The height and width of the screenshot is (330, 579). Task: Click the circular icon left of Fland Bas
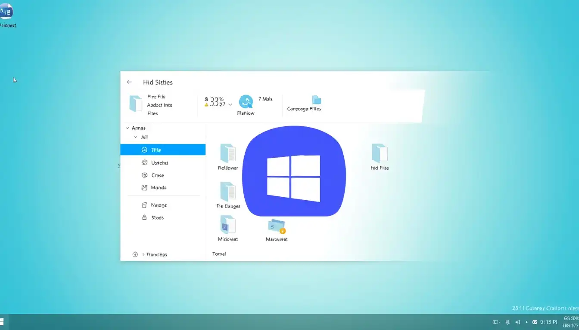tap(135, 254)
